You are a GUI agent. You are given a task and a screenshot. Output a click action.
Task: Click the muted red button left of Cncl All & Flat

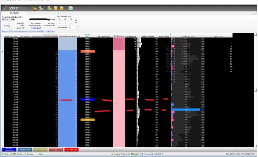(56, 150)
